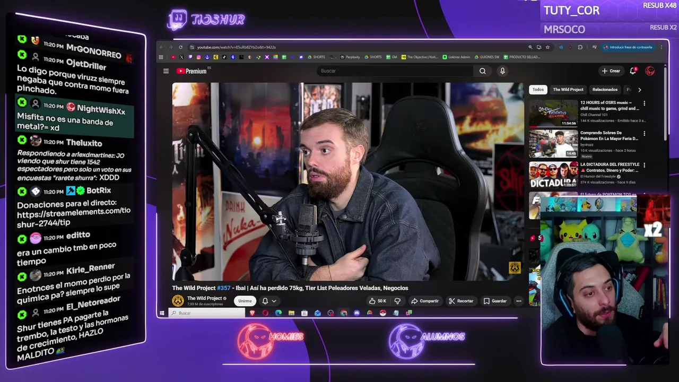Start voice search with the microphone icon
This screenshot has height=382, width=679.
502,71
